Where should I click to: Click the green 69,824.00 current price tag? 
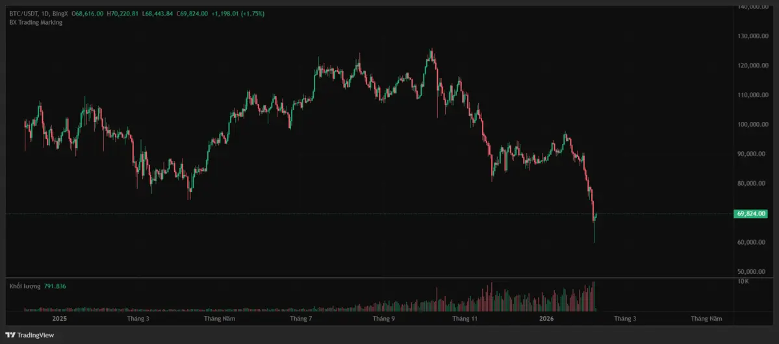750,214
